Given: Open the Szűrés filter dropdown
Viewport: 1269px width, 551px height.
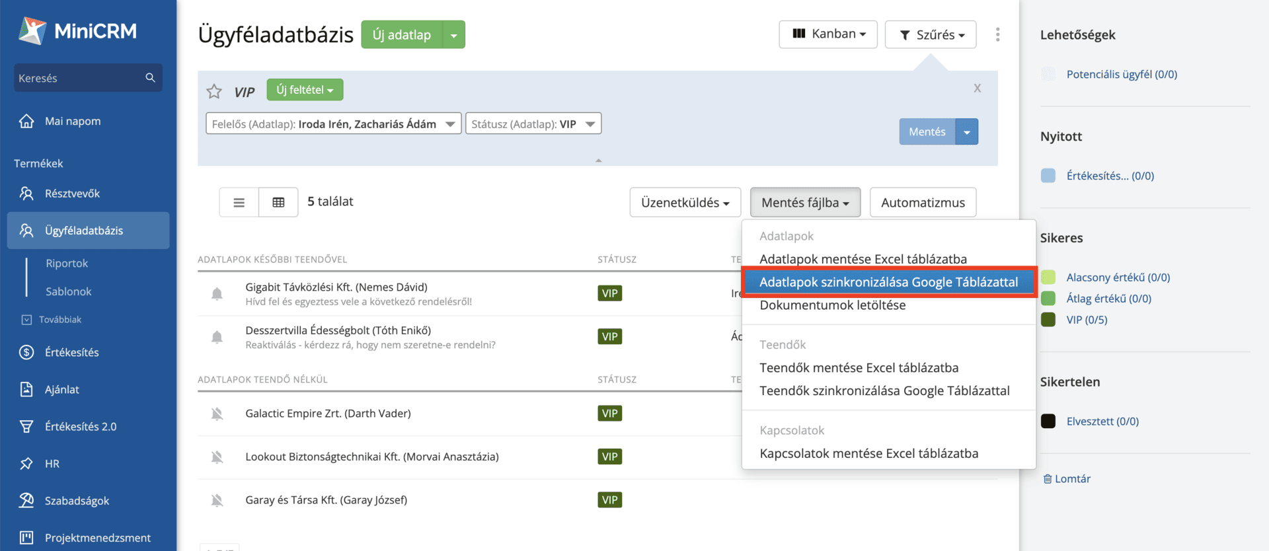Looking at the screenshot, I should (931, 34).
